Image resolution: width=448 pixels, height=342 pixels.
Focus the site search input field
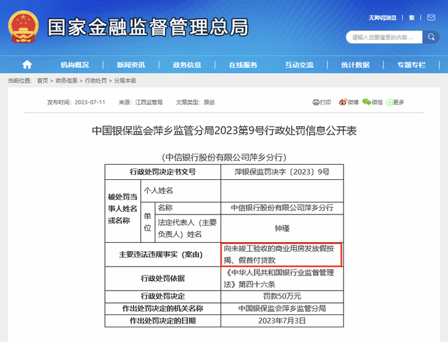(384, 37)
